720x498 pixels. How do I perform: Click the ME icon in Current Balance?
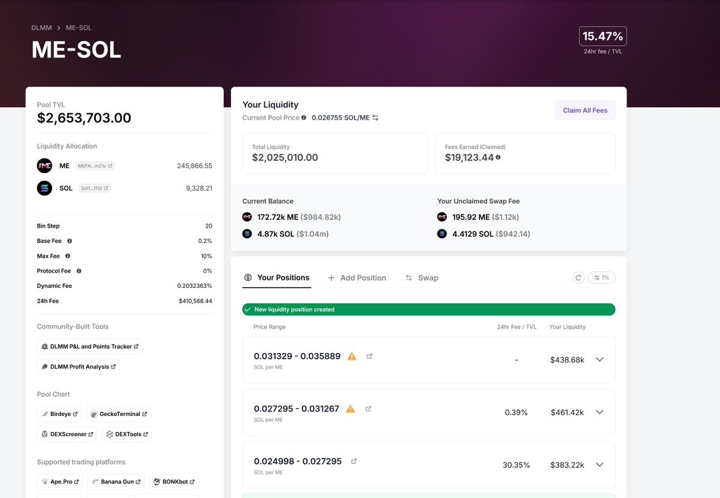pos(247,217)
